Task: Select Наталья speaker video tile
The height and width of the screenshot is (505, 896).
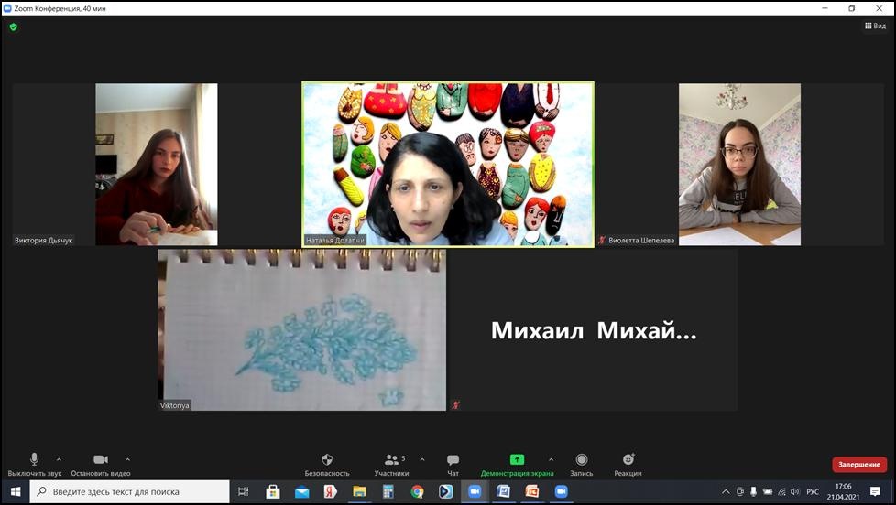Action: [448, 165]
